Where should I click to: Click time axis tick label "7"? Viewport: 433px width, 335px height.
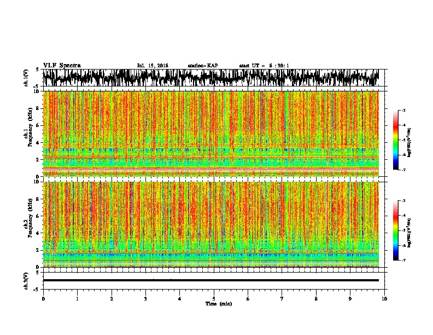[282, 299]
